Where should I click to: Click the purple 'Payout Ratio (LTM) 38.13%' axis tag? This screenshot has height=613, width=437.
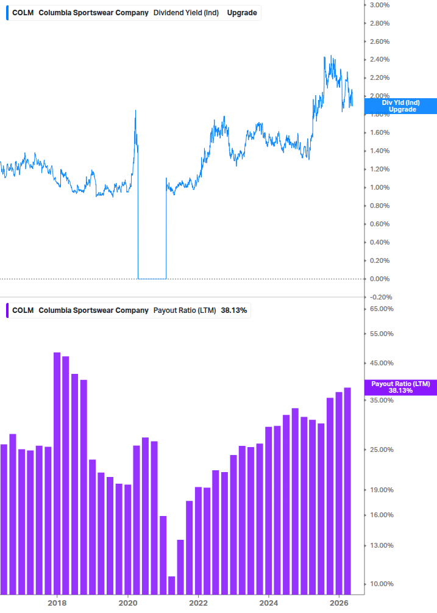400,387
